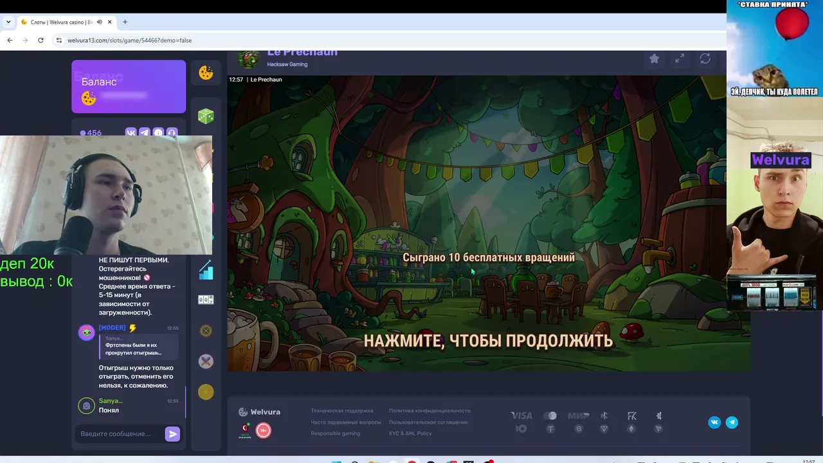The height and width of the screenshot is (463, 823).
Task: Open a new browser tab
Action: pos(125,22)
